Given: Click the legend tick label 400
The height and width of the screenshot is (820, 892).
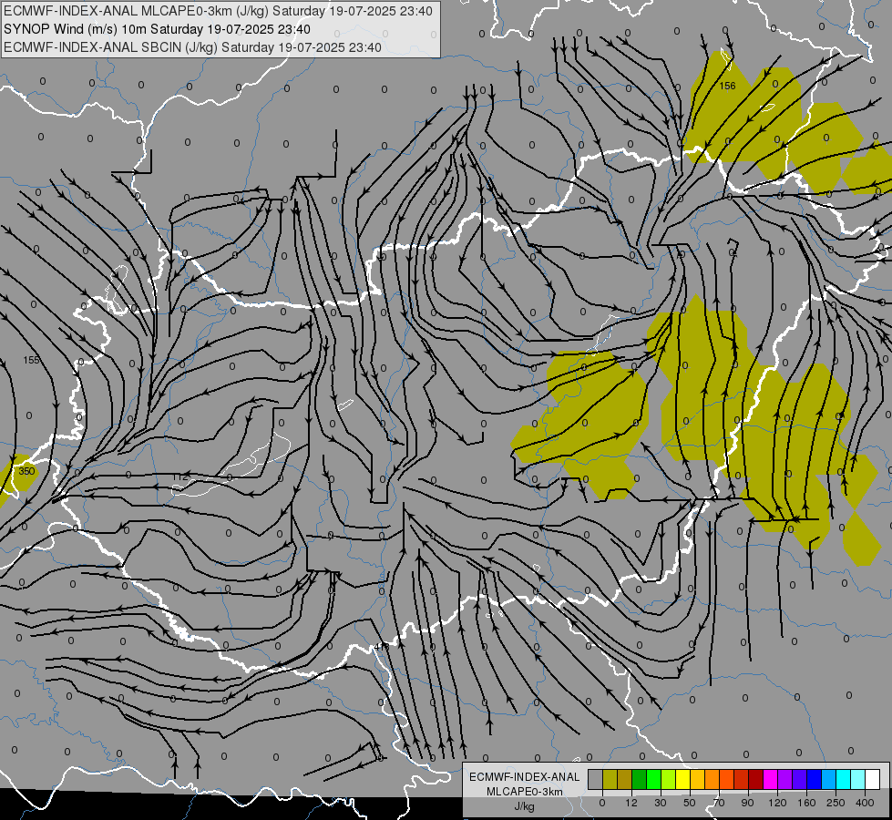Looking at the screenshot, I should click(865, 803).
